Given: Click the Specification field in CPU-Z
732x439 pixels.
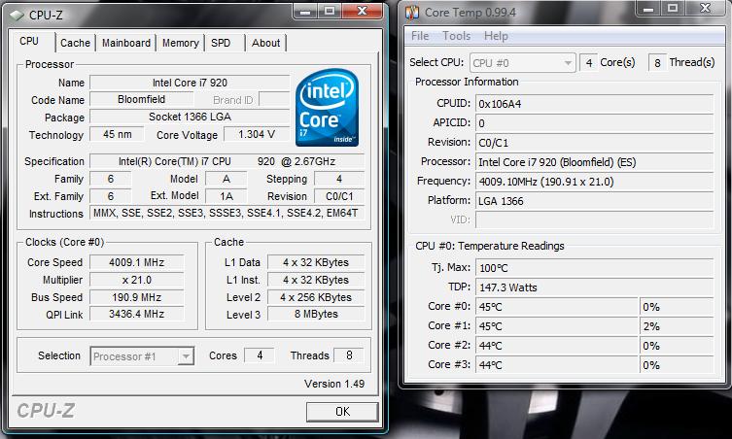Looking at the screenshot, I should click(227, 161).
